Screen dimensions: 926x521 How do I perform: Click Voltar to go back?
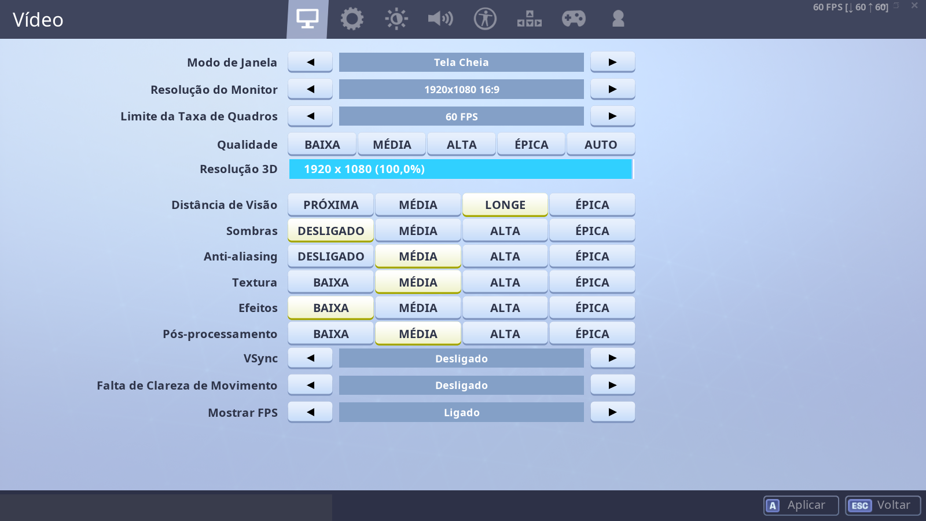click(883, 505)
